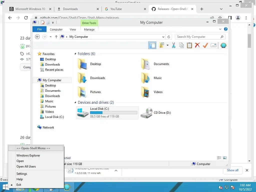Open the address bar history dropdown
Viewport: 256px width, 192px height.
point(163,37)
